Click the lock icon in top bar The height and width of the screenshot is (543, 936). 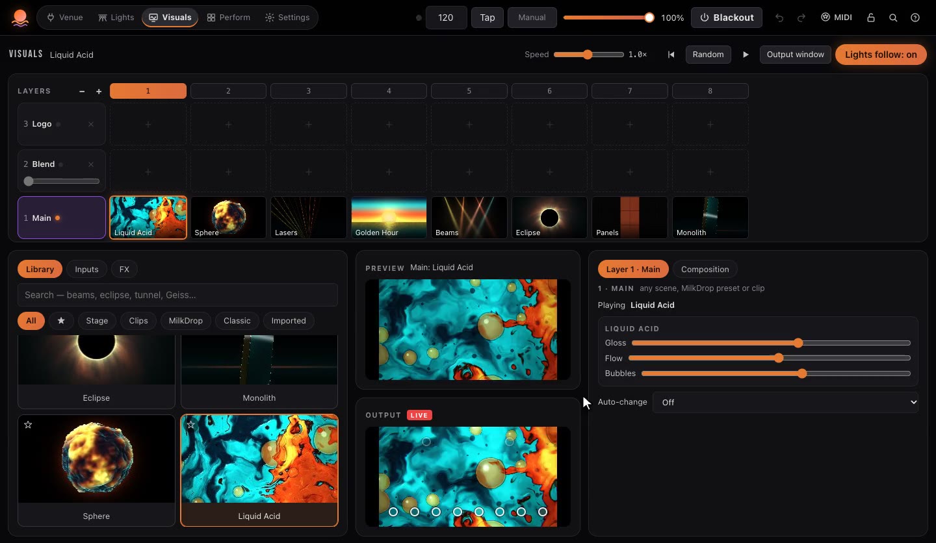(x=871, y=18)
